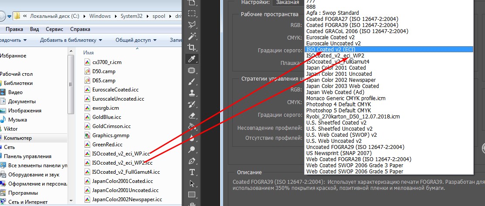Select the Patch healing tool

pos(192,70)
